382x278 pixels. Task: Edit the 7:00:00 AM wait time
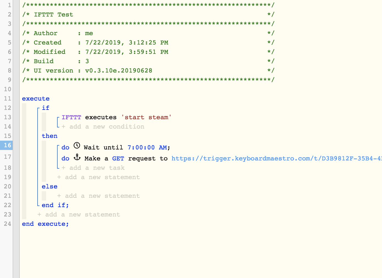147,148
